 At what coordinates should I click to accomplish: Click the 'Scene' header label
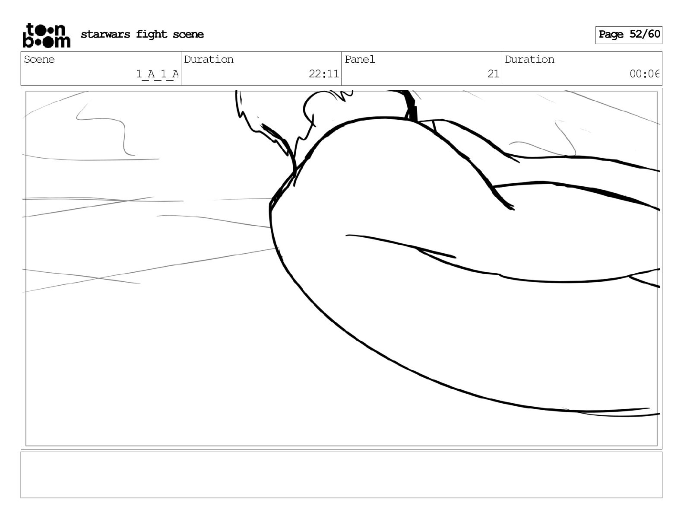(x=39, y=60)
